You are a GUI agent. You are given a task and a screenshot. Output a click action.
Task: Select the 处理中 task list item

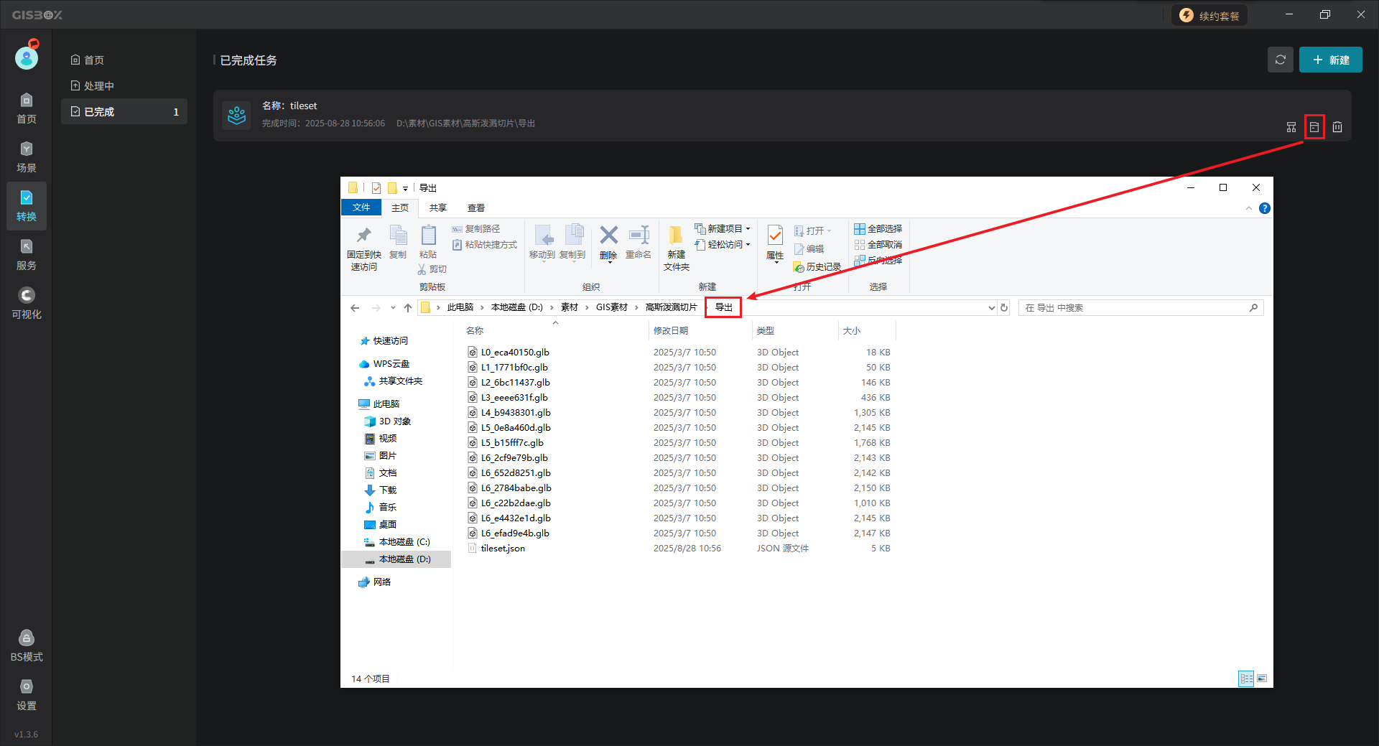[99, 86]
